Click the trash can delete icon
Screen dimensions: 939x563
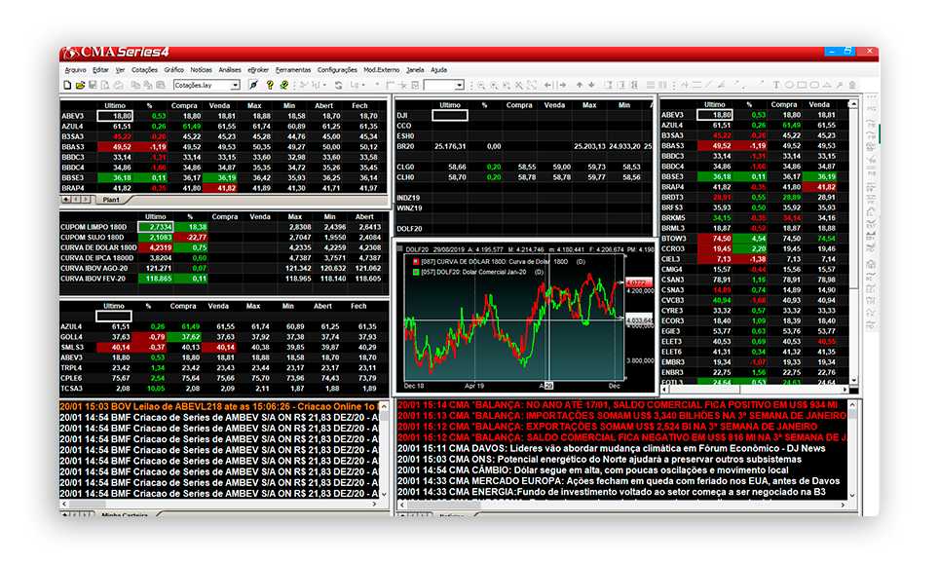click(x=852, y=85)
